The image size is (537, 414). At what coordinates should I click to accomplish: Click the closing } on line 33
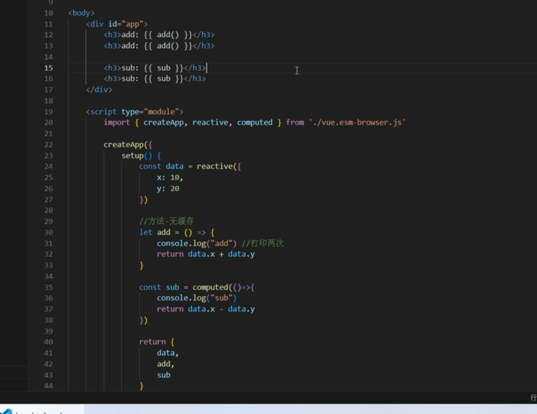point(141,265)
